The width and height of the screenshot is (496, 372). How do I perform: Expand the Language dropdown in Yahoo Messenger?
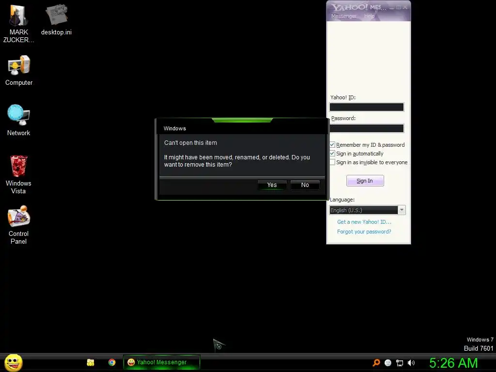(402, 210)
